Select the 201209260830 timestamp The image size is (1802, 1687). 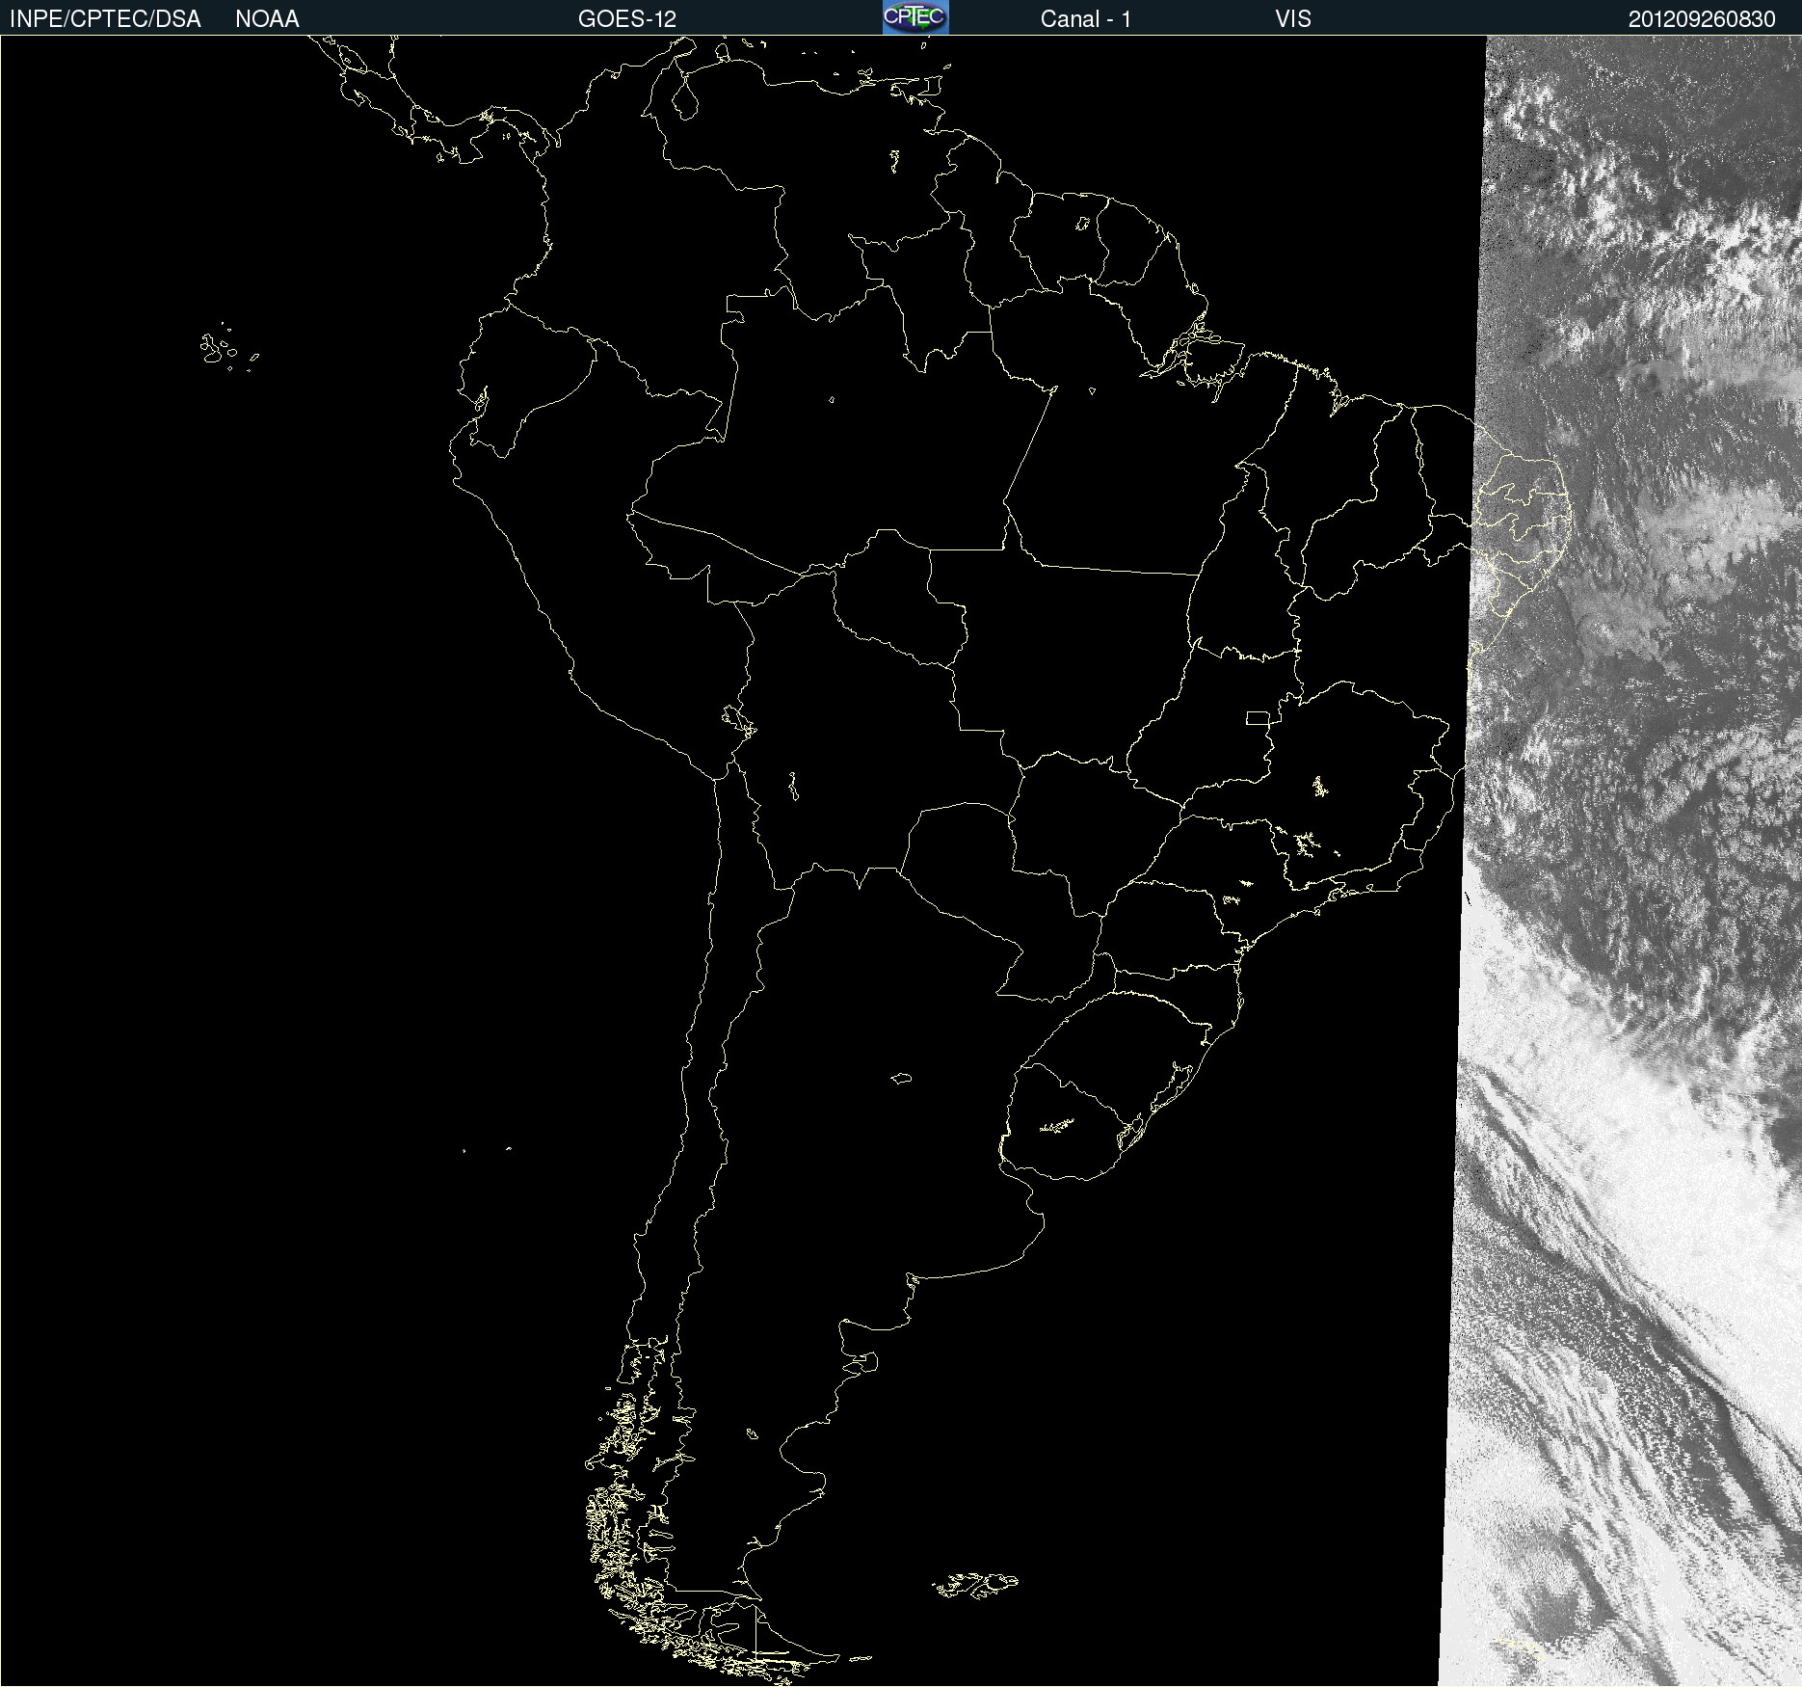click(1702, 19)
